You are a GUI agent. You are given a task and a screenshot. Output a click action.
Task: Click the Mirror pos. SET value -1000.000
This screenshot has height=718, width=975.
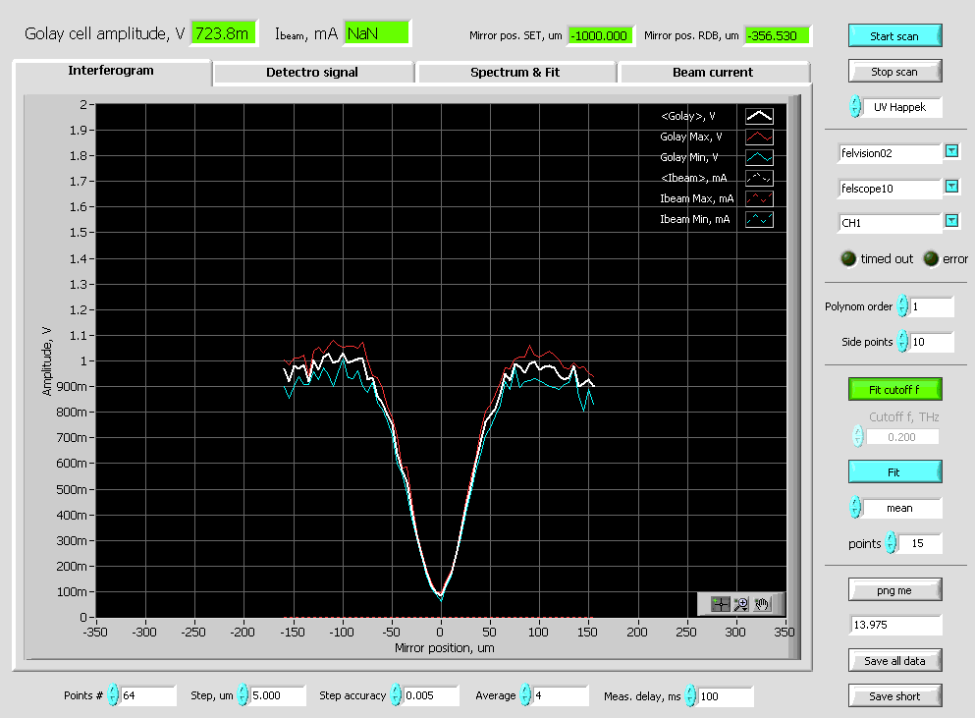[x=600, y=35]
